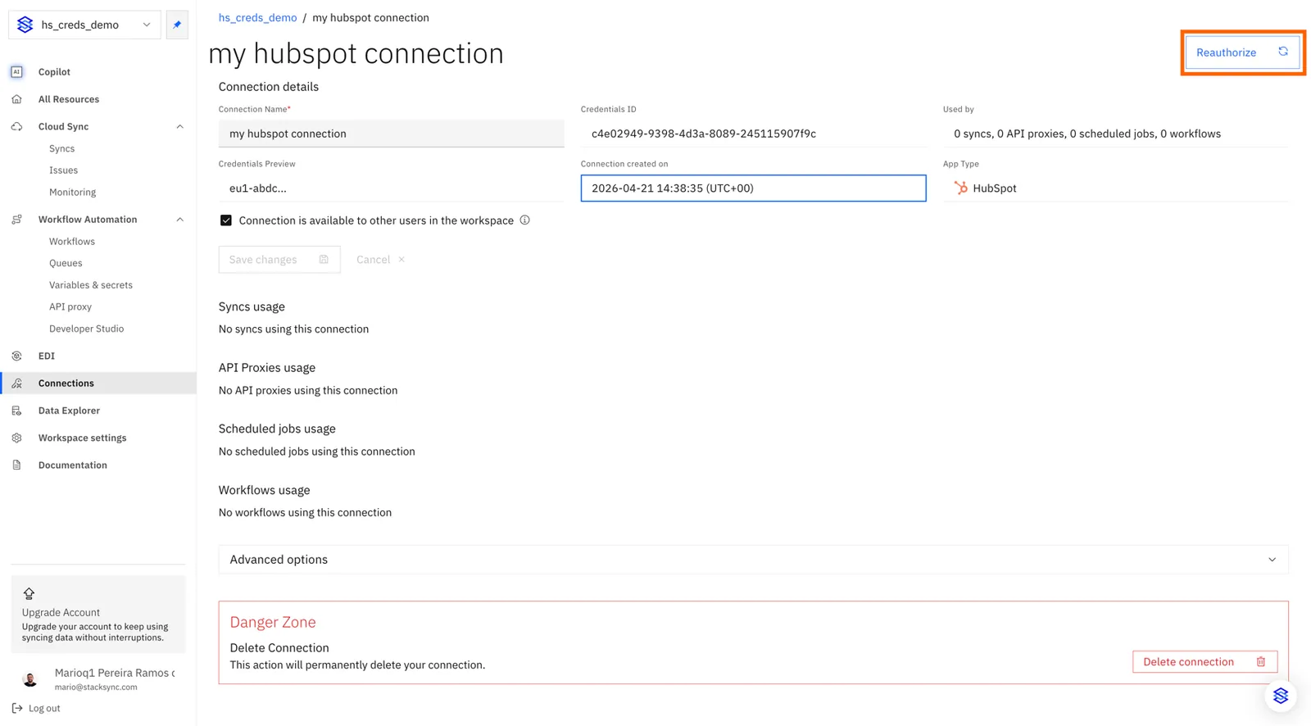Click the Workspace settings gear icon
The height and width of the screenshot is (726, 1311).
(x=16, y=438)
